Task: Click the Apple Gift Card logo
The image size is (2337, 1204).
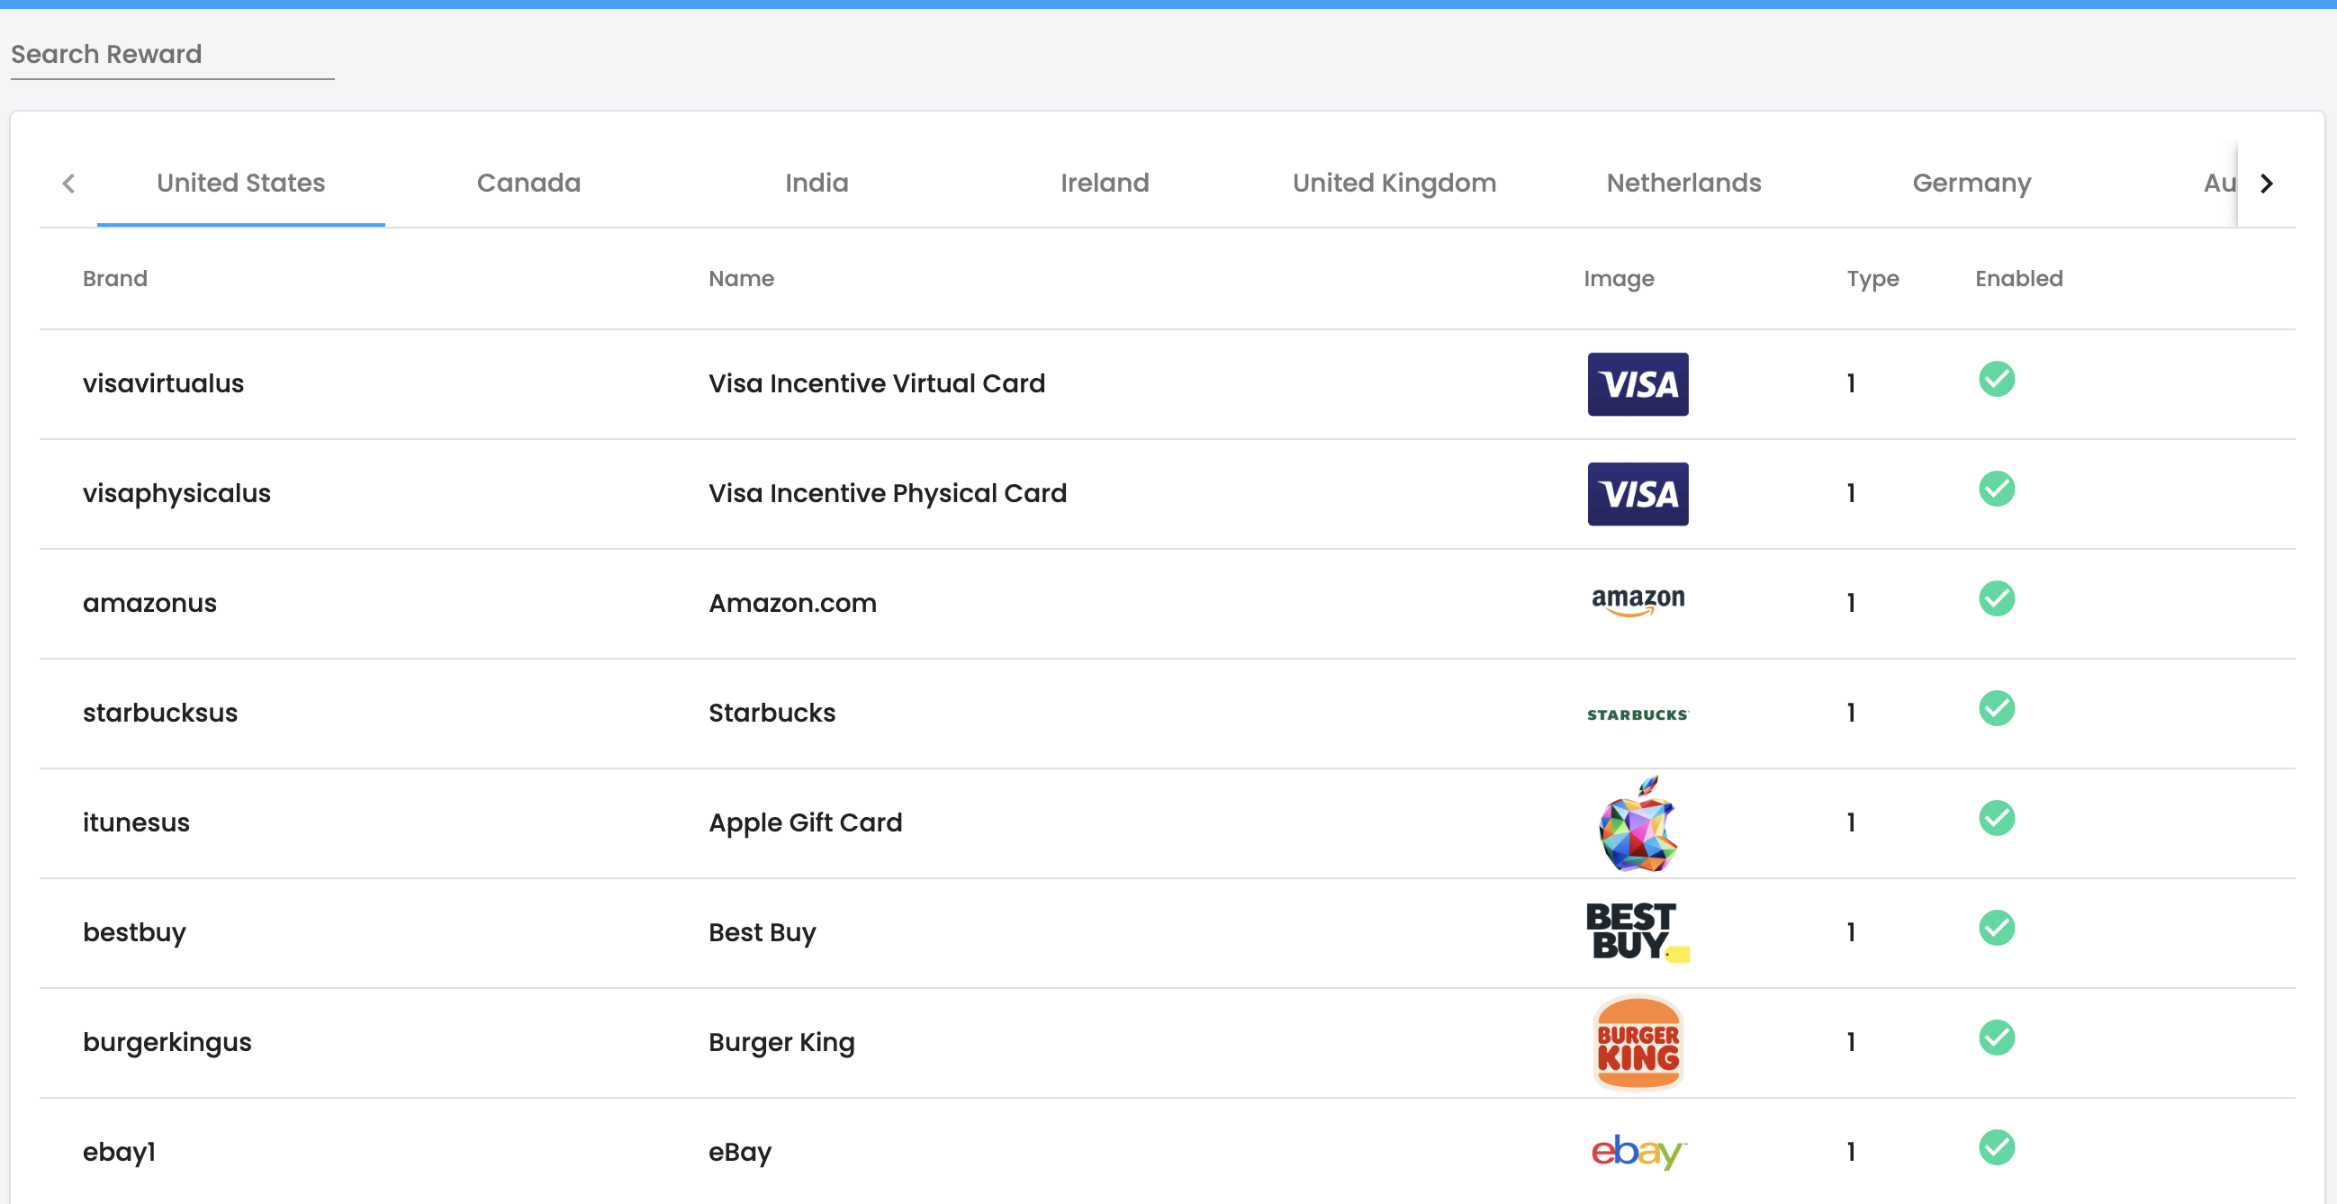Action: point(1637,823)
